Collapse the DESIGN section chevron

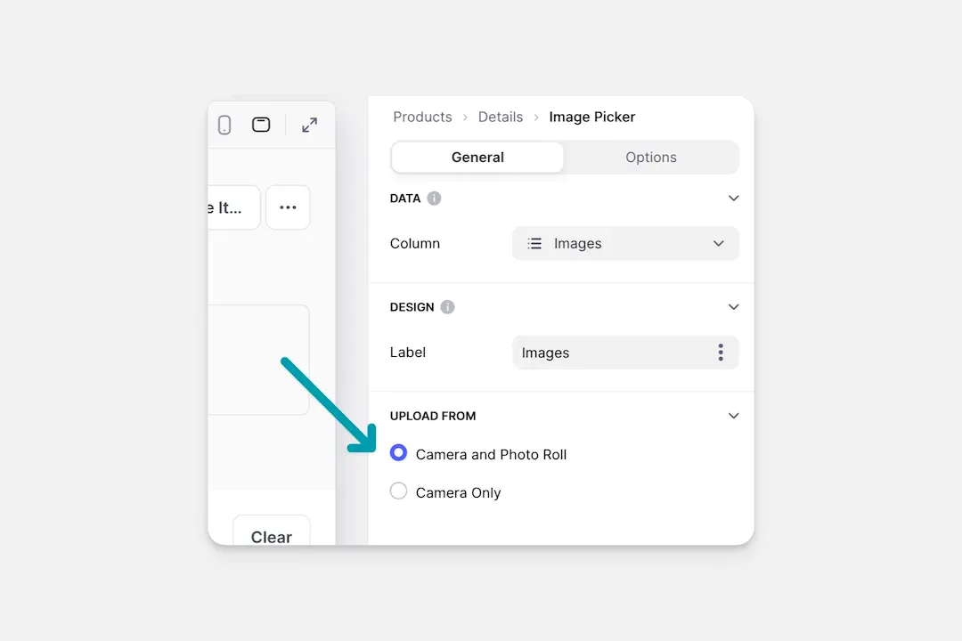733,306
